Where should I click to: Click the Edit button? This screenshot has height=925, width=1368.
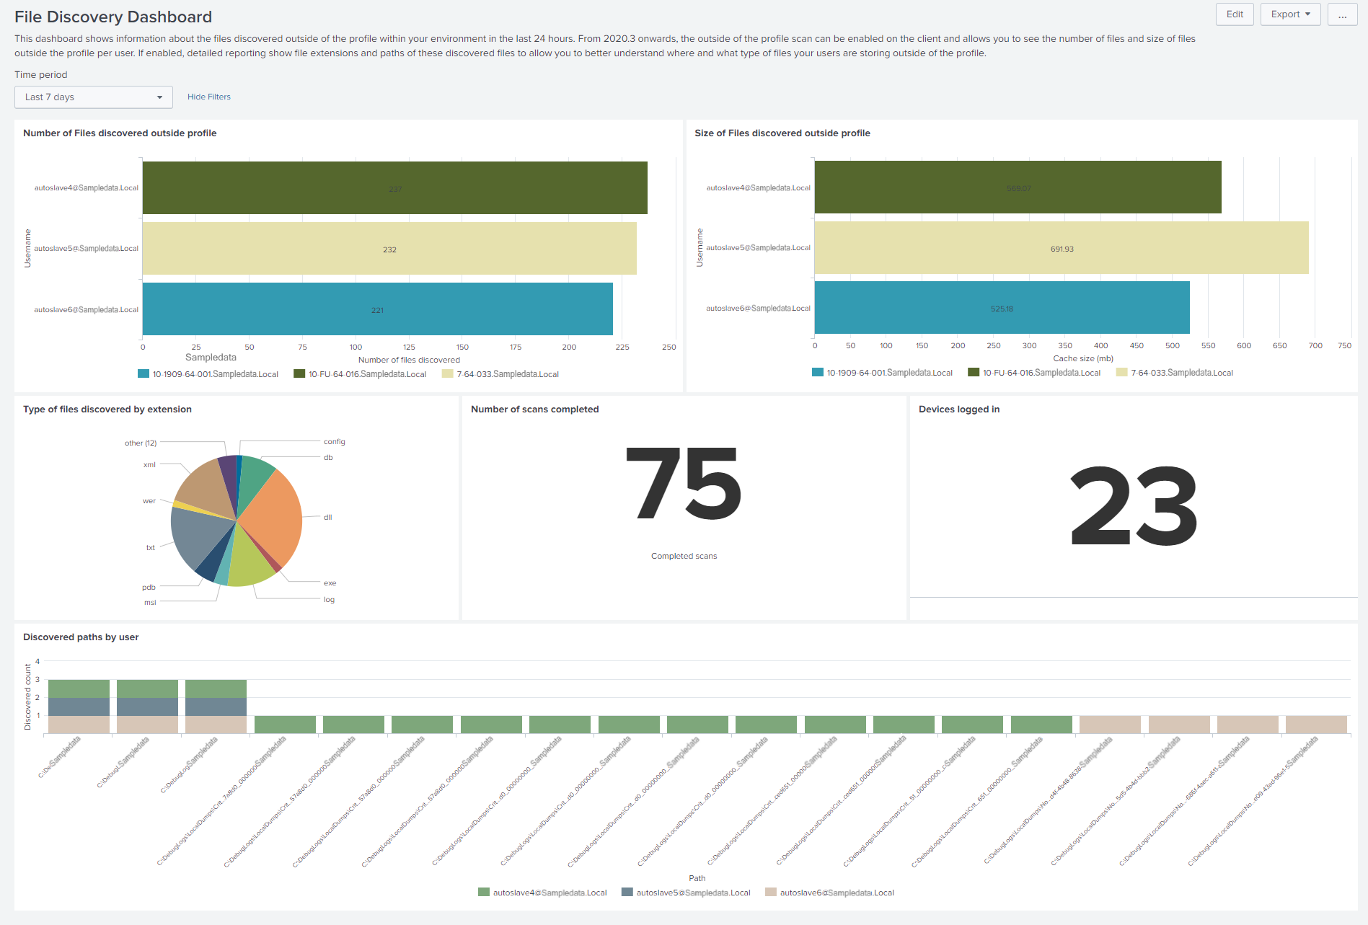pyautogui.click(x=1235, y=14)
